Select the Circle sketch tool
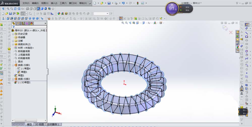Image resolution: width=252 pixels, height=127 pixels. pyautogui.click(x=246, y=51)
